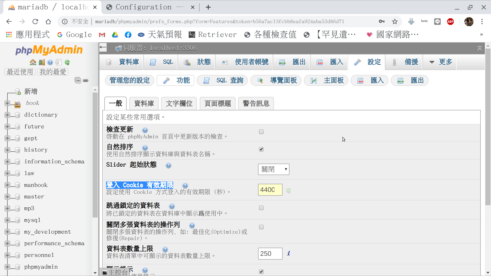Click the saved password key icon
The width and height of the screenshot is (491, 276).
pyautogui.click(x=382, y=21)
